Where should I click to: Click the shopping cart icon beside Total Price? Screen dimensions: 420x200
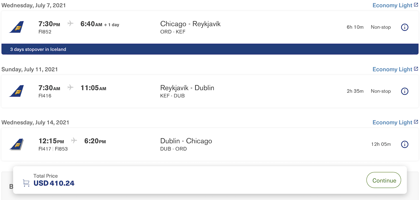tap(26, 182)
